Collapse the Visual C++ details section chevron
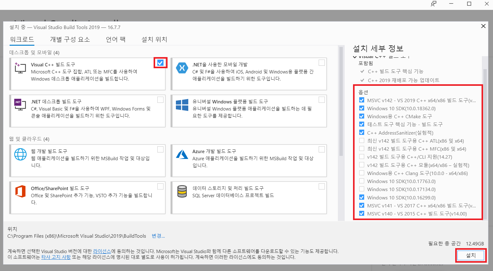The height and width of the screenshot is (271, 493). tap(355, 57)
